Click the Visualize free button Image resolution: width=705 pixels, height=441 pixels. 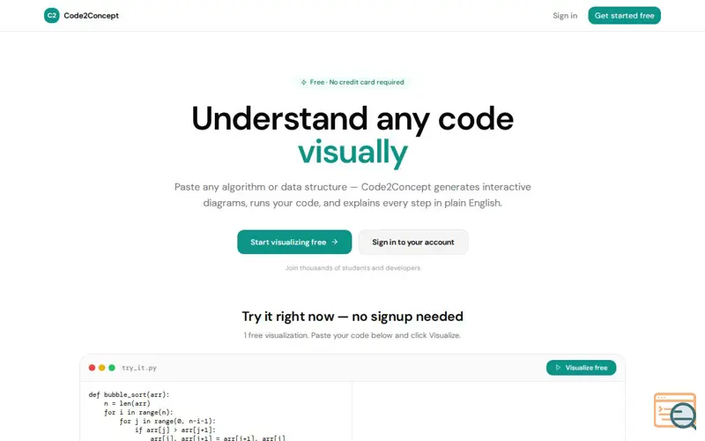[581, 368]
